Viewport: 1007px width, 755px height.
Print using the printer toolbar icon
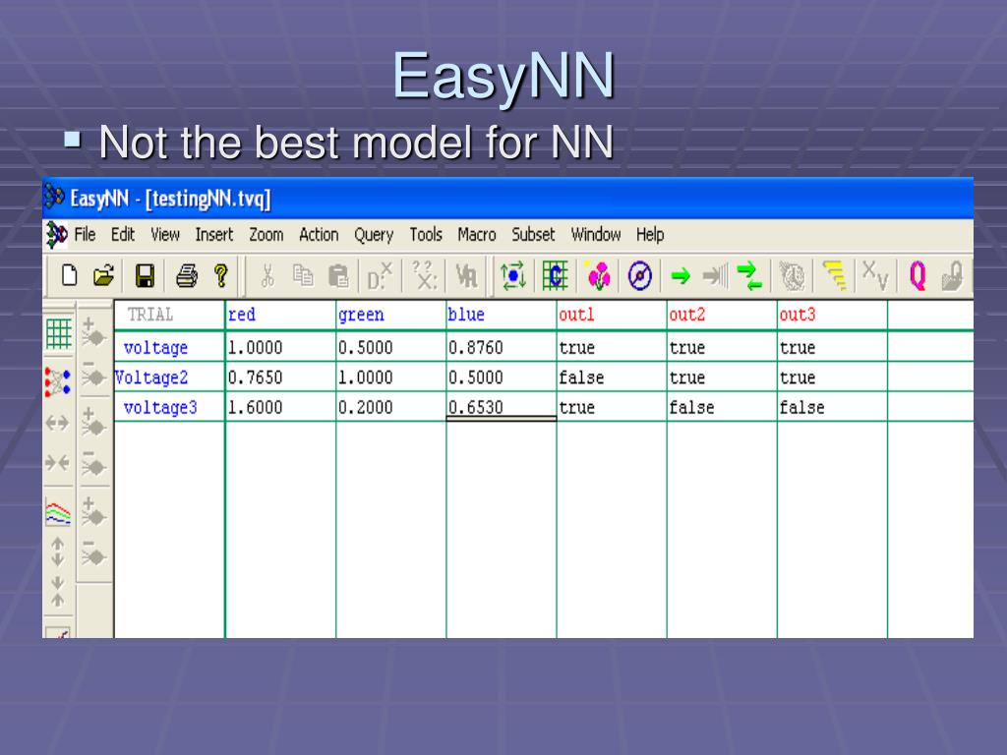pos(186,276)
